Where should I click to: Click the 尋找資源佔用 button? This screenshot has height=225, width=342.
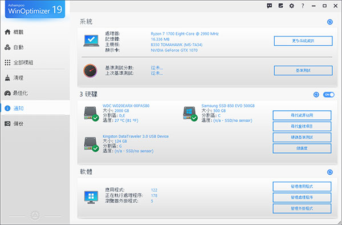click(x=302, y=115)
